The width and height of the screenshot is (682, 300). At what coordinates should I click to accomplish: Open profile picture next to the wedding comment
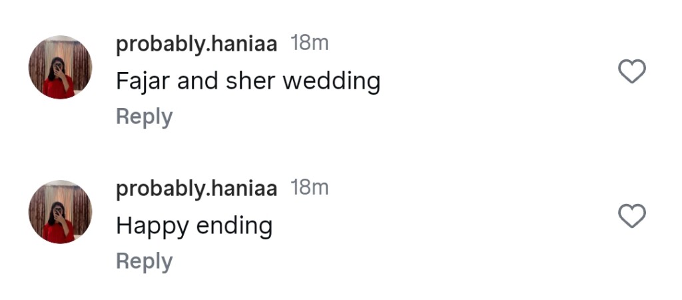click(60, 67)
